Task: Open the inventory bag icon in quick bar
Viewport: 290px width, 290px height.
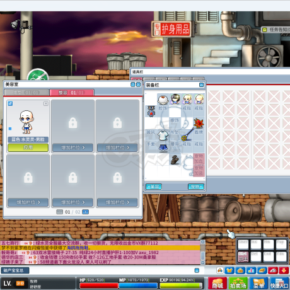Action: (240, 270)
